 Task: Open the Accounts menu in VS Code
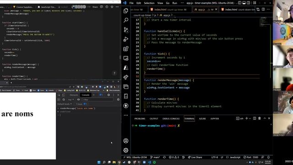(126, 141)
